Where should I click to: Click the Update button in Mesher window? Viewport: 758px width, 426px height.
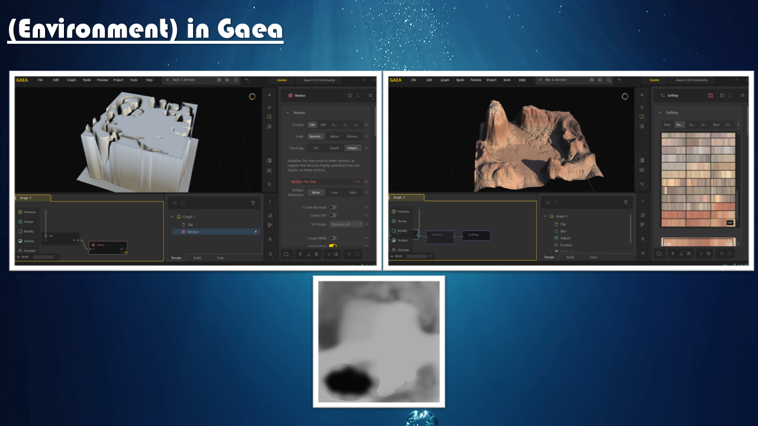coord(282,80)
